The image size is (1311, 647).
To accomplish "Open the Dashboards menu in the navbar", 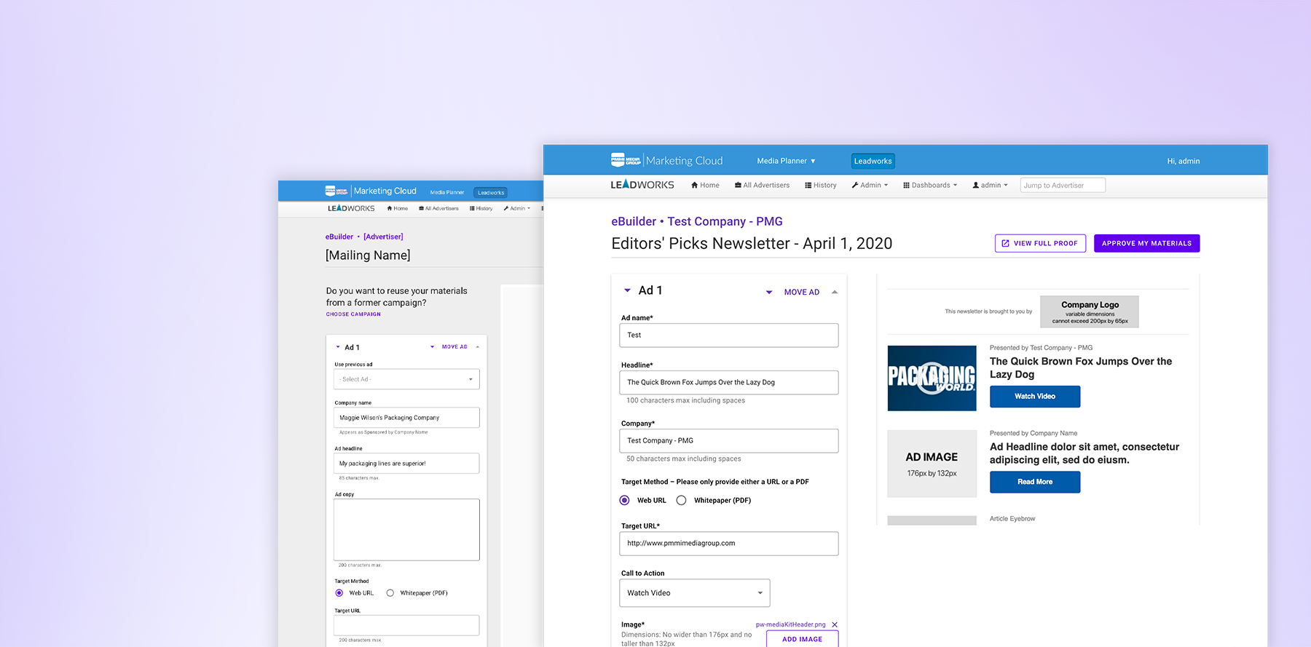I will point(930,186).
